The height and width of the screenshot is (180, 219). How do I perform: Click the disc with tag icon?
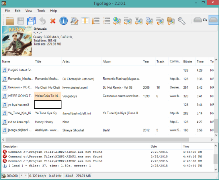(x=149, y=21)
